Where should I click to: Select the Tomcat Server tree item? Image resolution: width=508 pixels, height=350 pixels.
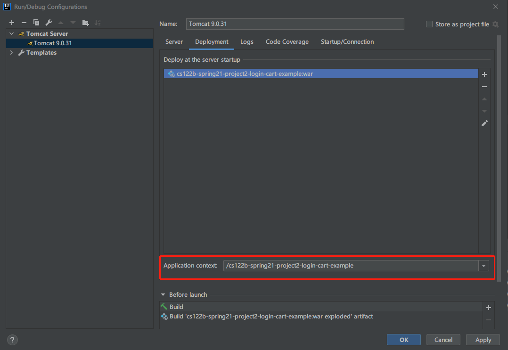point(79,33)
